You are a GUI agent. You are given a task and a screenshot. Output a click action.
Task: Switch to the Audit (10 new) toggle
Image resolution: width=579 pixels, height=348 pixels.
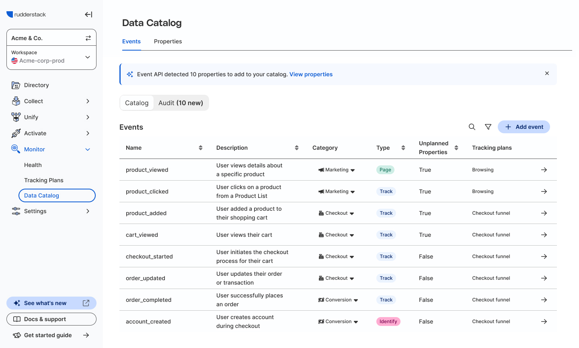point(181,103)
